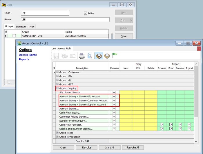Click the highlighted clock stamp toolbar icon
Screen dimensions: 203x154
[99, 56]
